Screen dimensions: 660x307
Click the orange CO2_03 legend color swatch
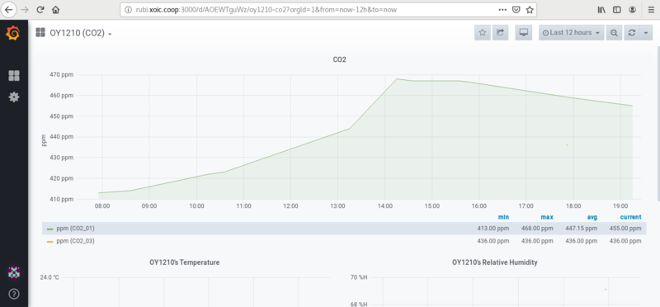pos(50,241)
